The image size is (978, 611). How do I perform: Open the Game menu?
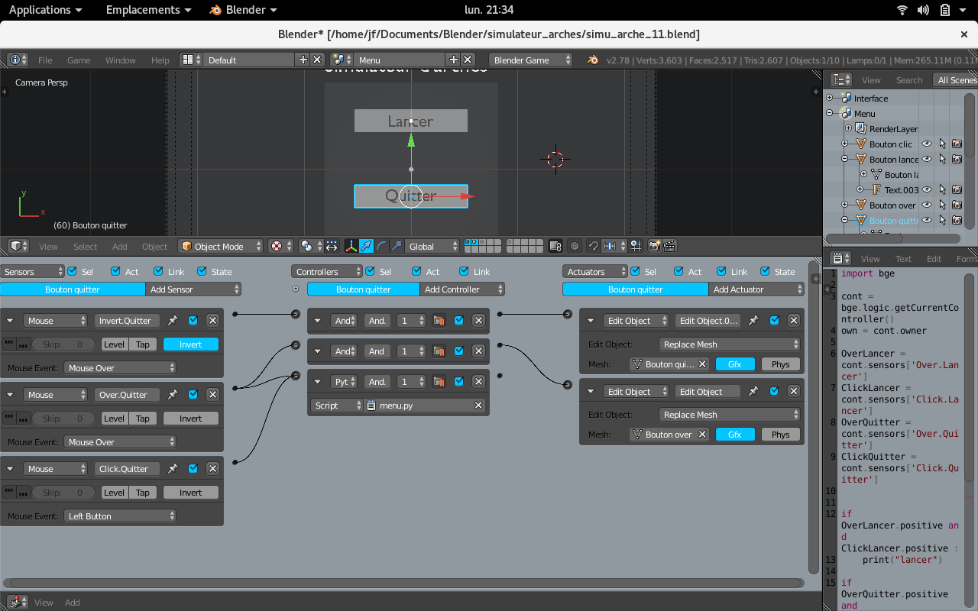coord(79,60)
